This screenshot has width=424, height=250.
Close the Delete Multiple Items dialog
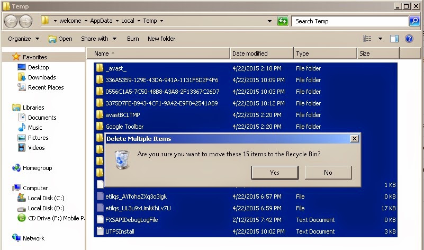(x=354, y=139)
